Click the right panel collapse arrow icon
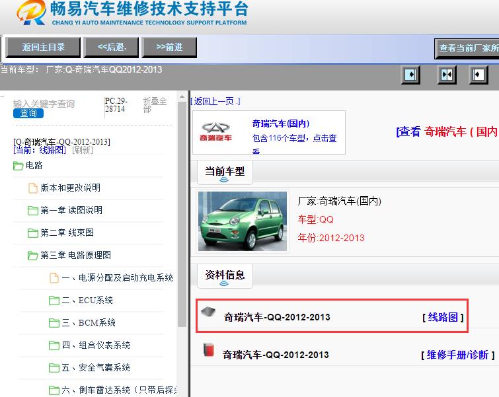Screen dimensions: 499x397 [479, 75]
